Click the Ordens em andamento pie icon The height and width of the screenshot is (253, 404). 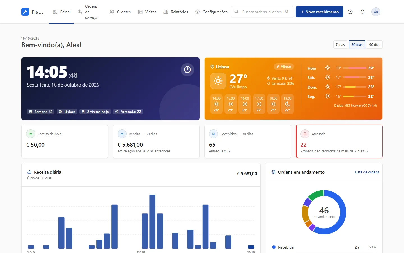tap(273, 172)
